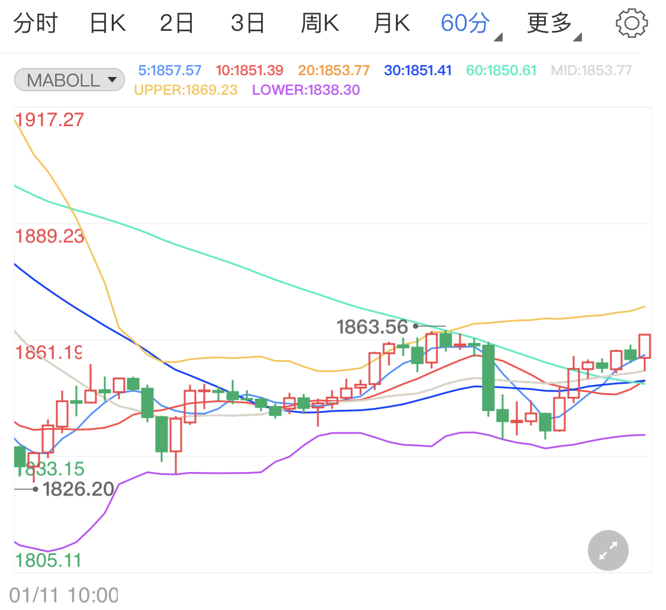The height and width of the screenshot is (610, 666).
Task: Click the 60:1850.61 moving average value
Action: tap(501, 70)
